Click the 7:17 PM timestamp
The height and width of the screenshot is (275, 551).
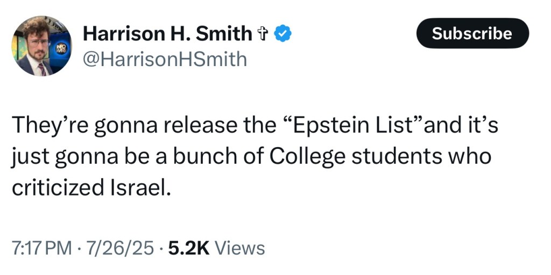(x=41, y=248)
